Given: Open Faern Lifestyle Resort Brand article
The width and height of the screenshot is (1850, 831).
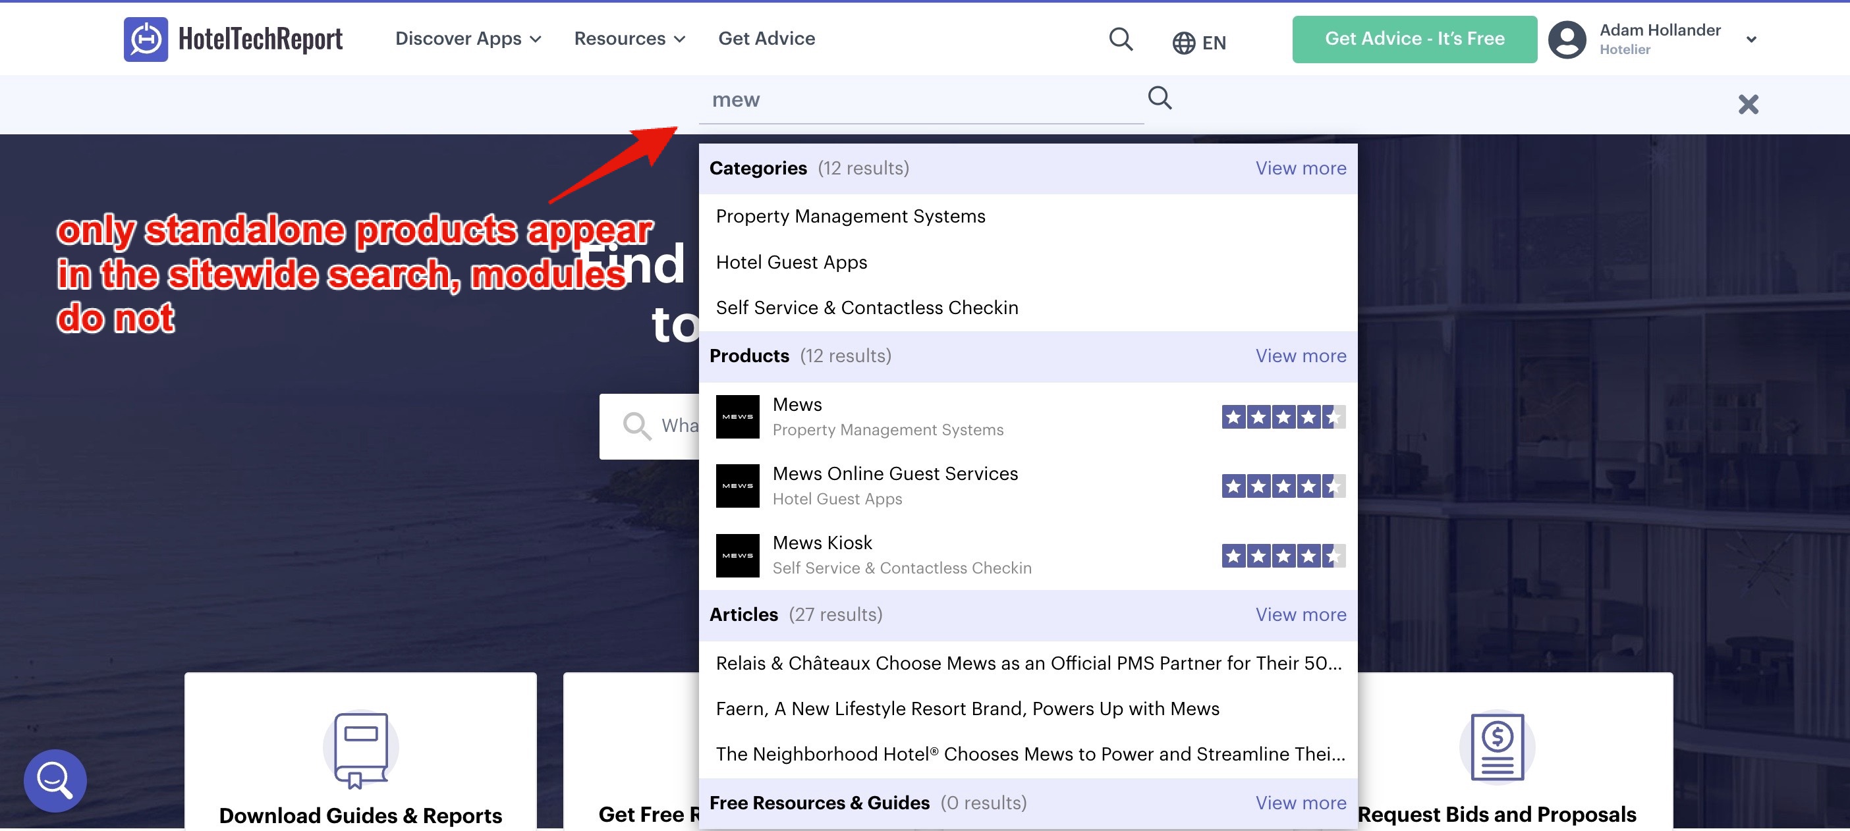Looking at the screenshot, I should 967,709.
